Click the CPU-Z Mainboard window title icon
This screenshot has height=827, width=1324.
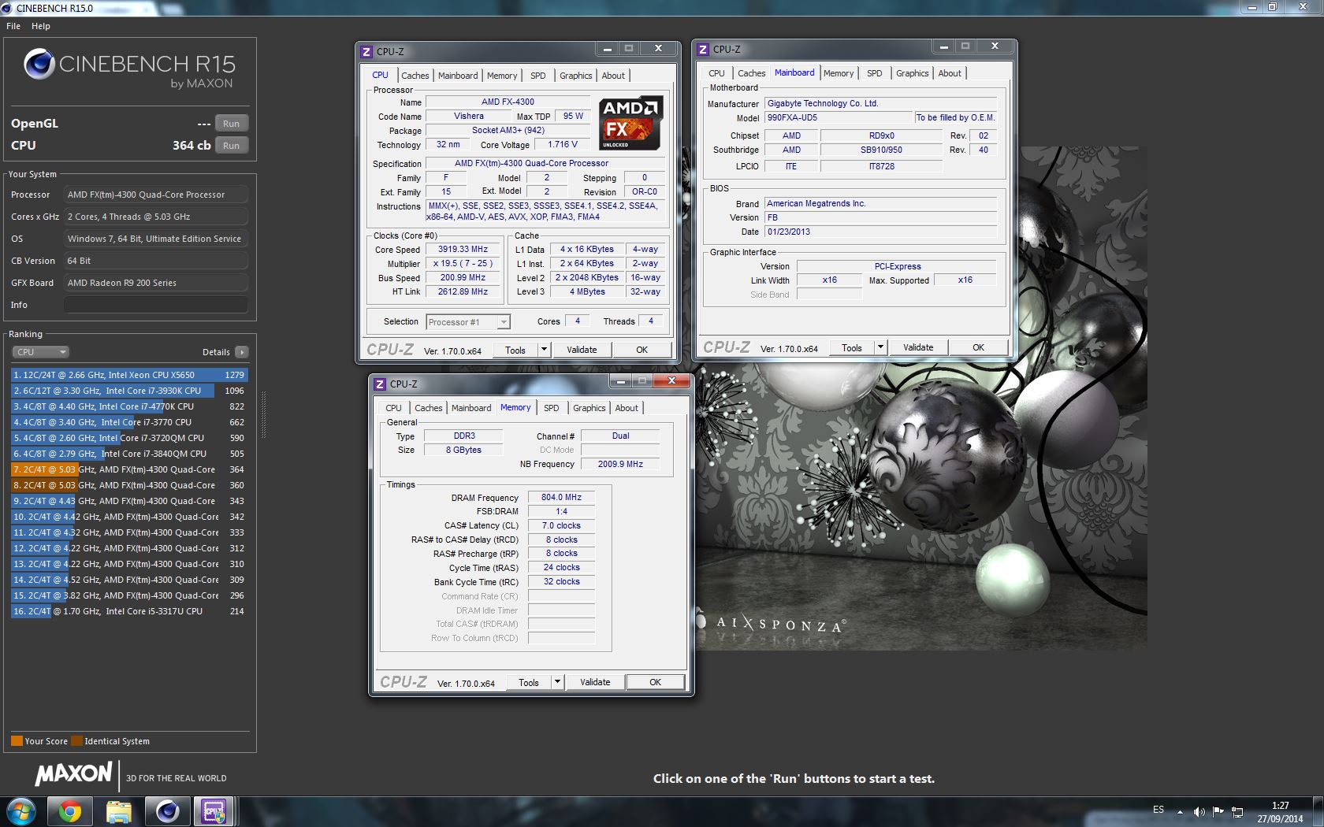(702, 50)
